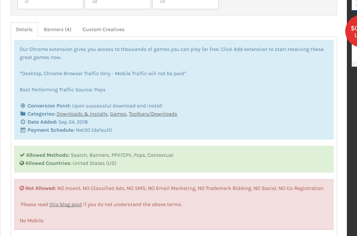Click the Payment Schedule calendar icon
Viewport: 357px width, 236px height.
(23, 130)
